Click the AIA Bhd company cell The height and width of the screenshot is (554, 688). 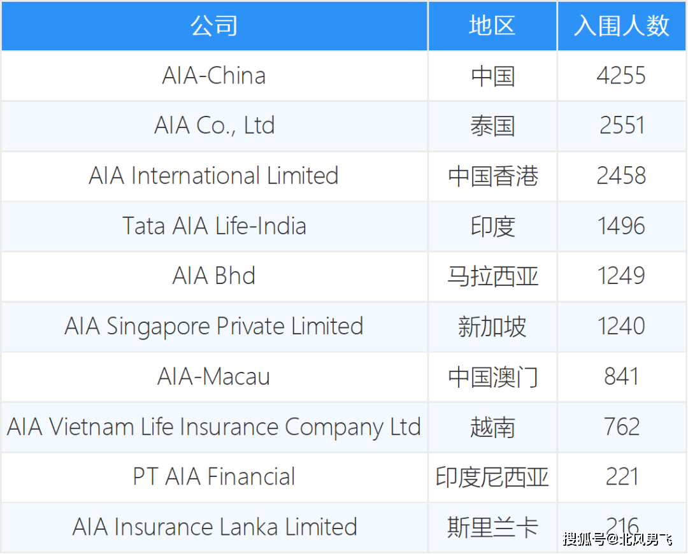pos(214,276)
